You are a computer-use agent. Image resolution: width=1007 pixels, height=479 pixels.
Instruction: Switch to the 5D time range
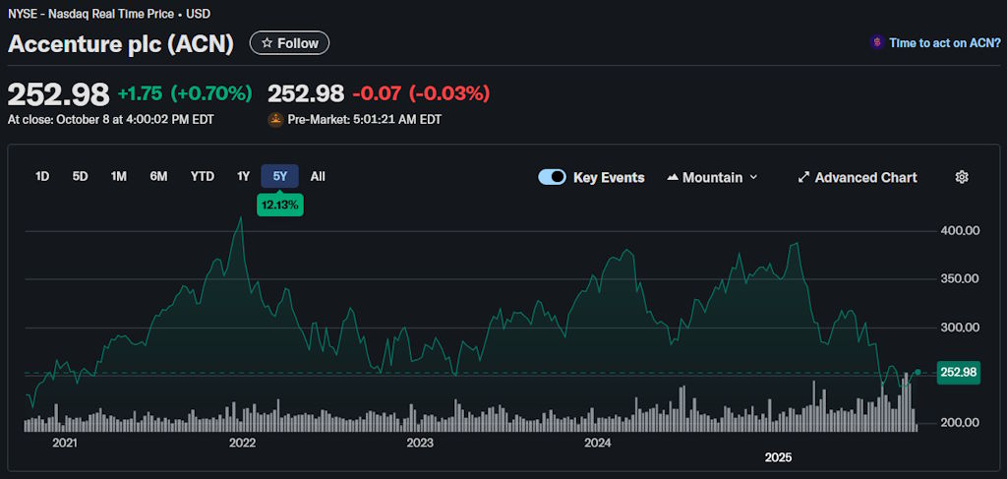80,177
